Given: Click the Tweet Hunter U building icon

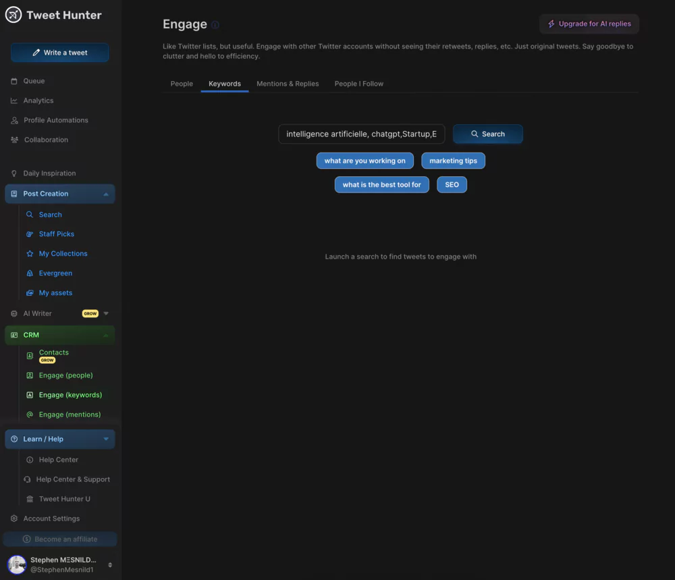Looking at the screenshot, I should click(x=30, y=499).
